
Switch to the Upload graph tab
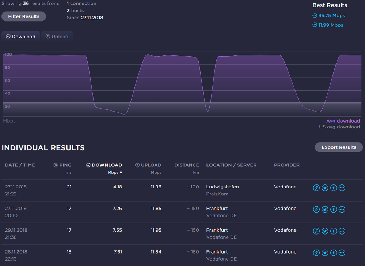57,37
